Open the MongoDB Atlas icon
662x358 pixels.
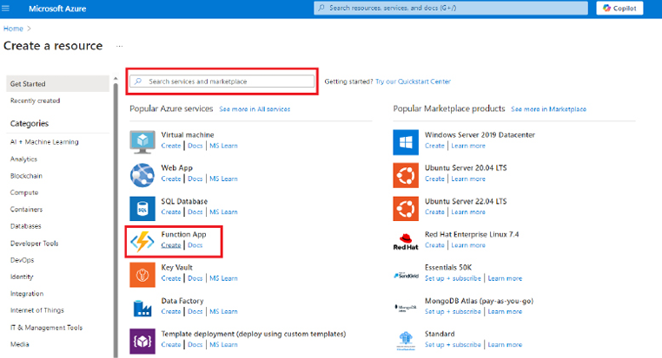click(405, 307)
